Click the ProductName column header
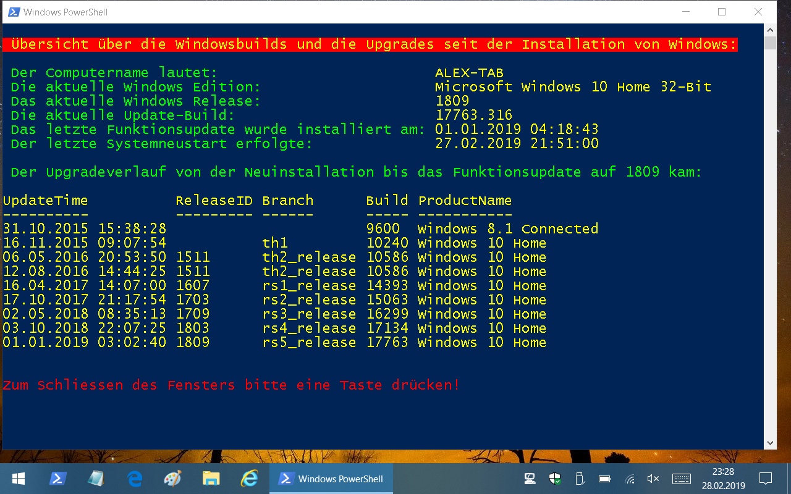 point(465,201)
